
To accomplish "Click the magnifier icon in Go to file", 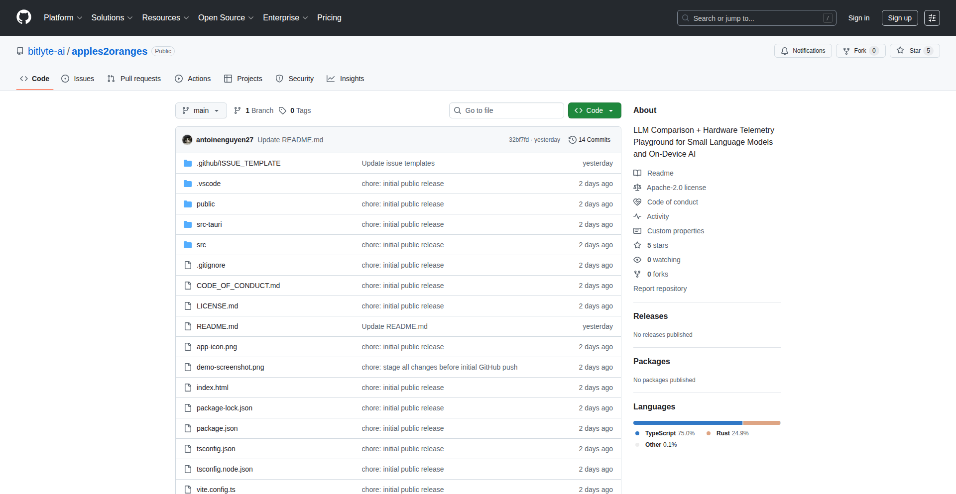I will [x=458, y=110].
